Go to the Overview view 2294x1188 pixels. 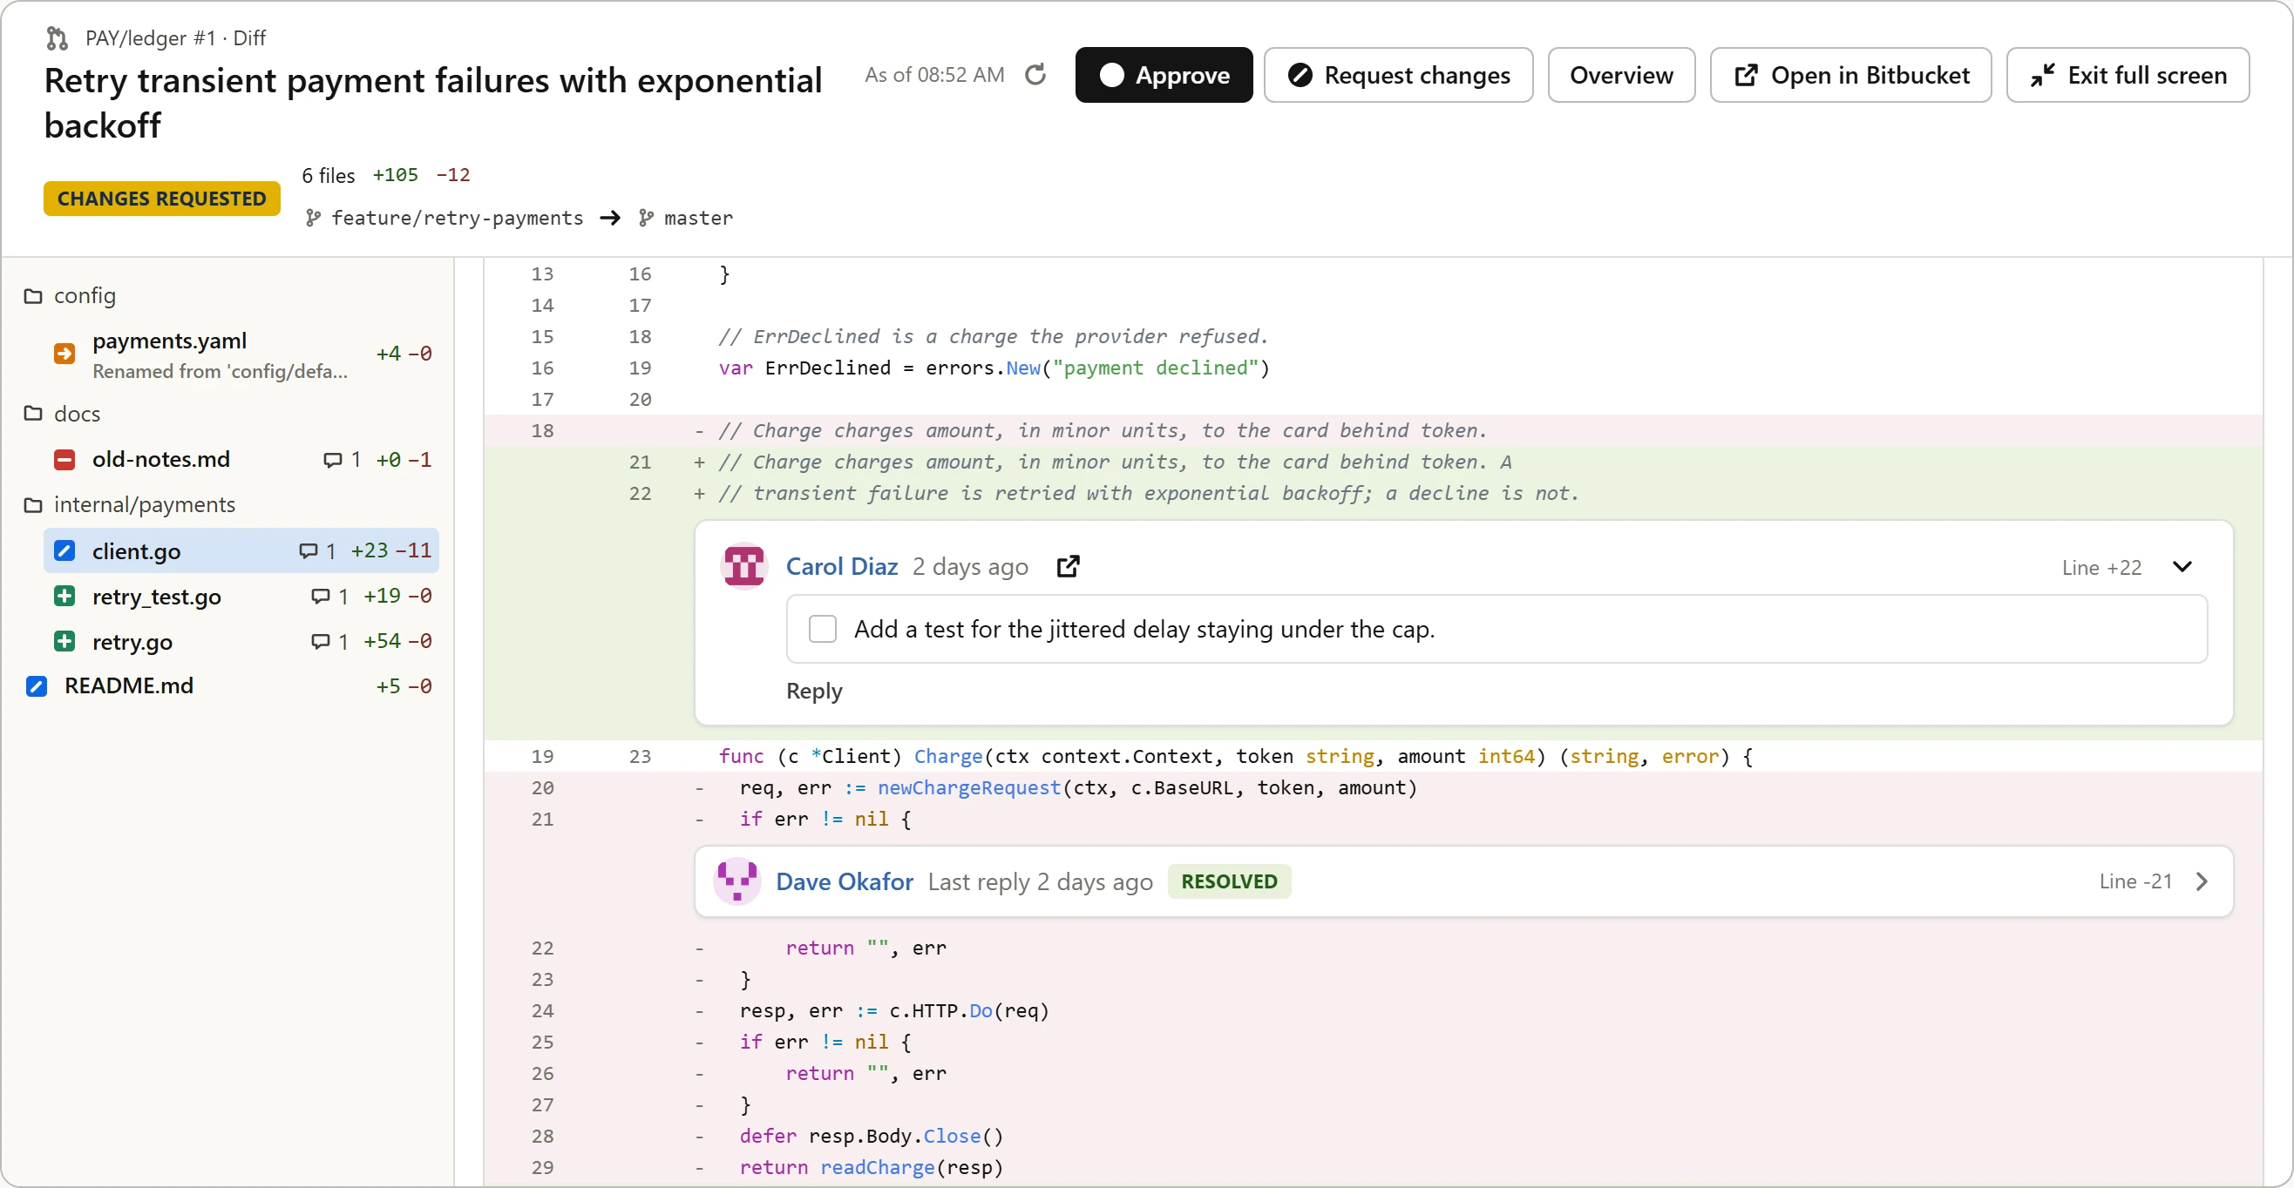(1621, 75)
